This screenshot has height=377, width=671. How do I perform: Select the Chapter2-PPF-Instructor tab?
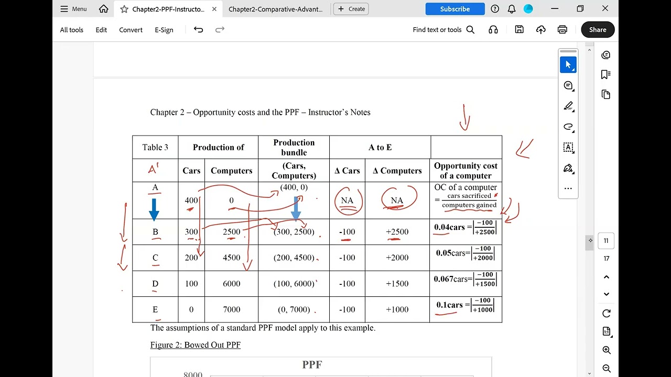[168, 9]
